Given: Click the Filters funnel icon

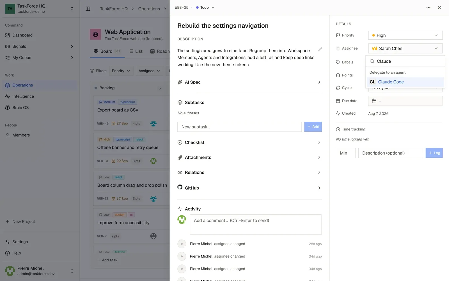Looking at the screenshot, I should coord(92,71).
